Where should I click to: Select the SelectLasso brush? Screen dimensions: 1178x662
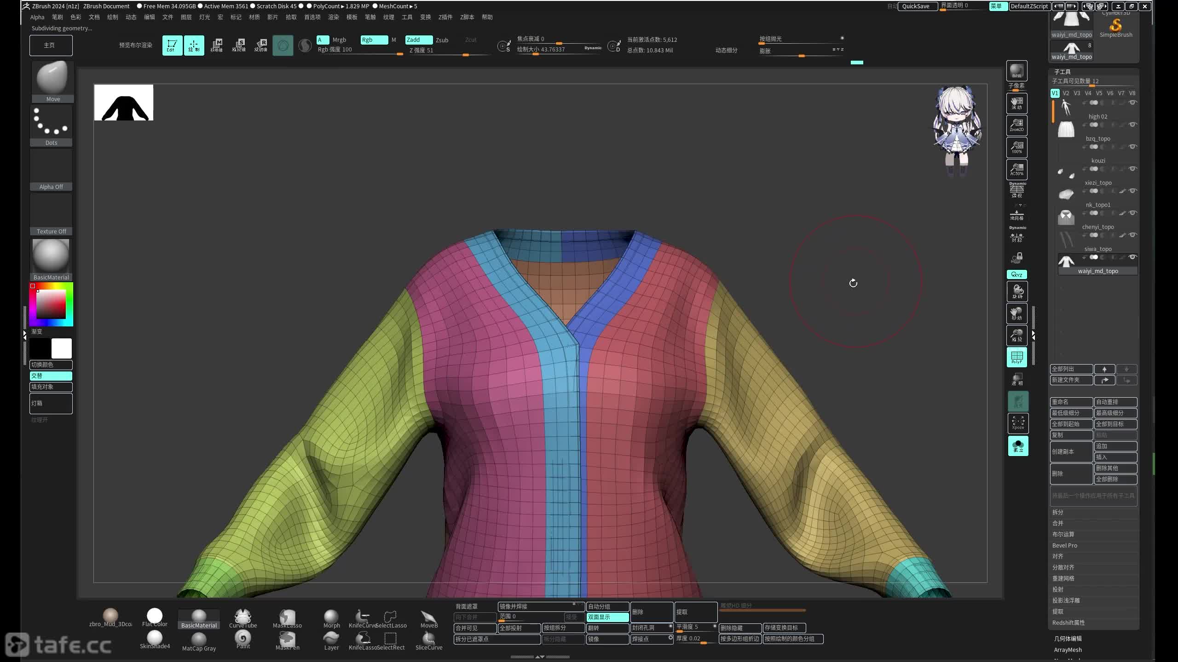pyautogui.click(x=391, y=618)
